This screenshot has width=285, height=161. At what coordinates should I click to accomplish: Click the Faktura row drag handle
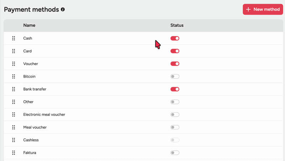coord(14,153)
